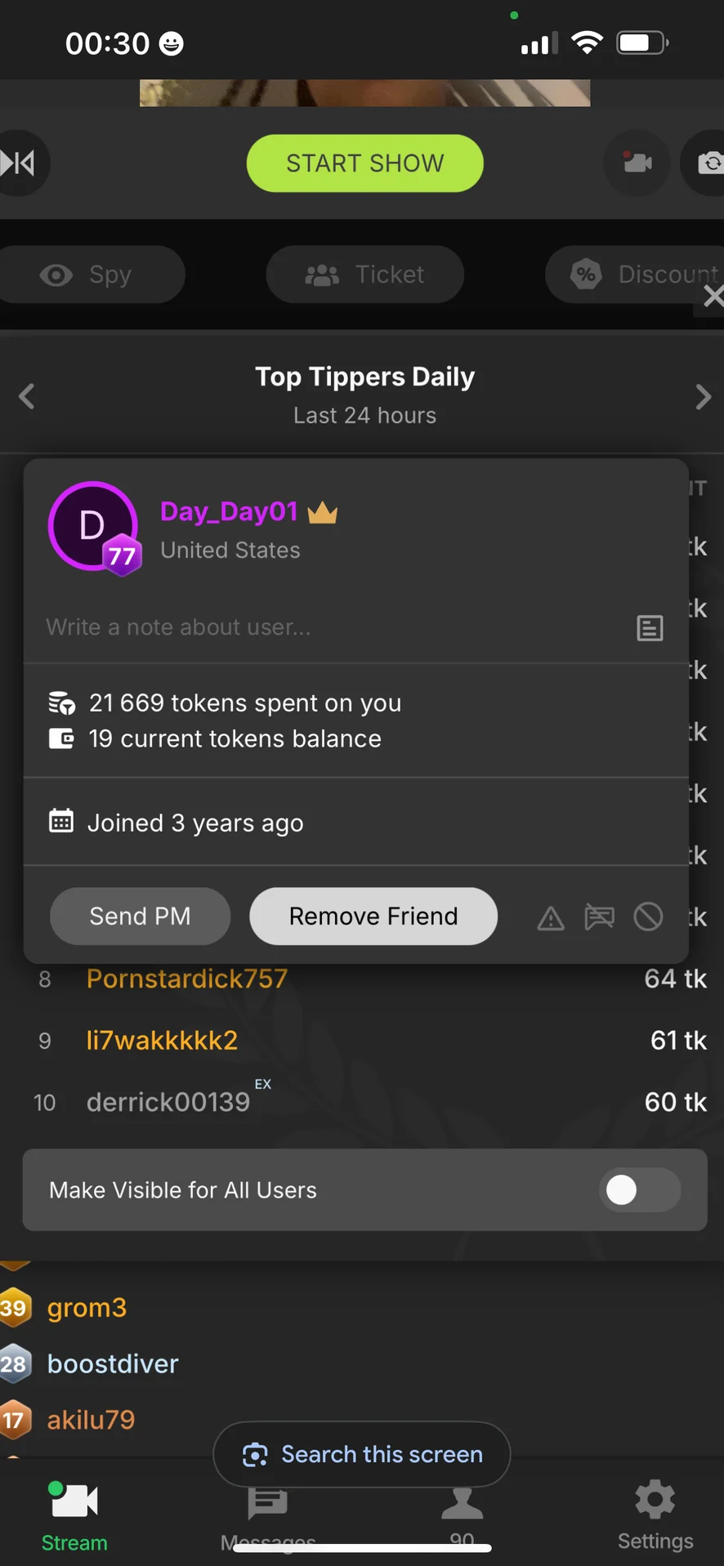Image resolution: width=724 pixels, height=1566 pixels.
Task: Tap the camera record icon
Action: [637, 163]
